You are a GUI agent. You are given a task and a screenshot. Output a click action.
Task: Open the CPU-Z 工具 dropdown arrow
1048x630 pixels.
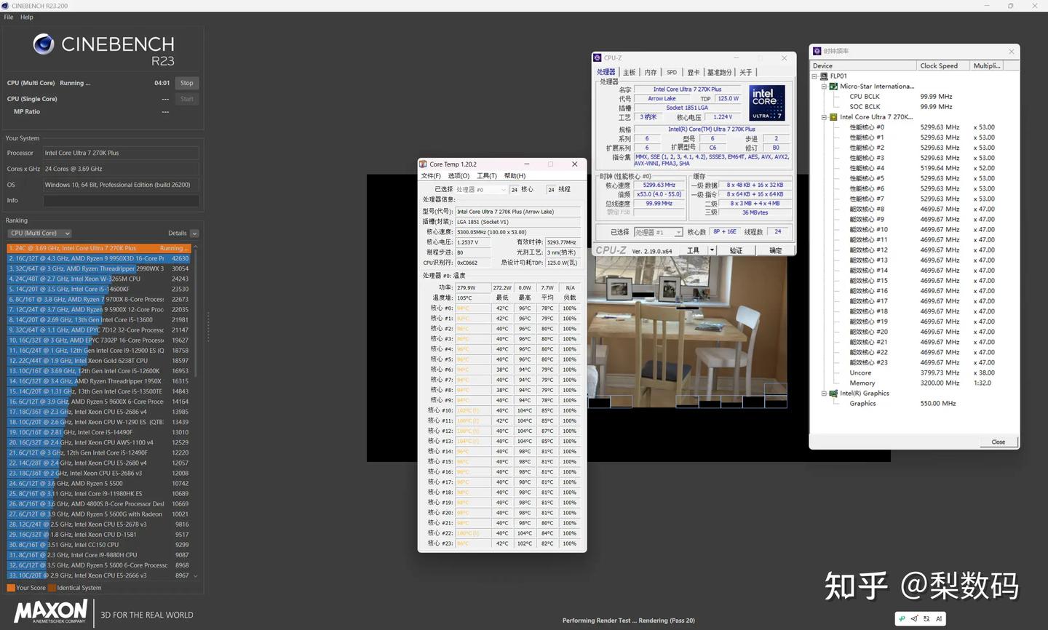tap(712, 250)
